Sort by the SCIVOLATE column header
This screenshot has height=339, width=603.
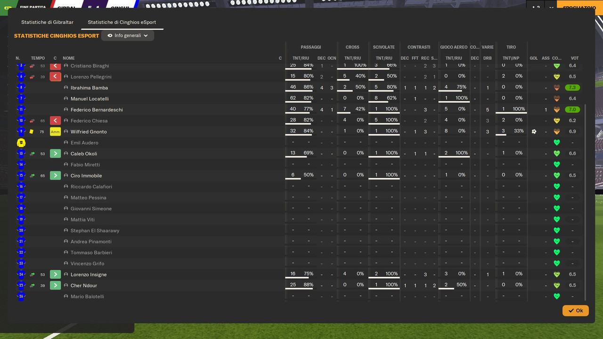point(384,47)
